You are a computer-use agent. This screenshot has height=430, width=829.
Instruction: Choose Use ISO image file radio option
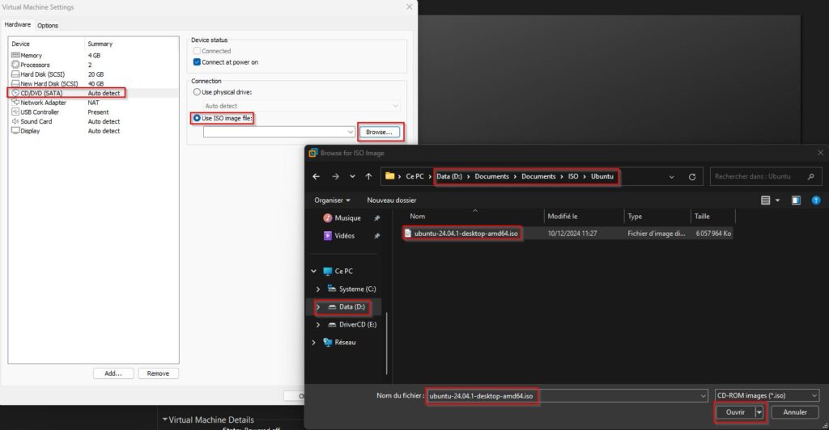197,118
